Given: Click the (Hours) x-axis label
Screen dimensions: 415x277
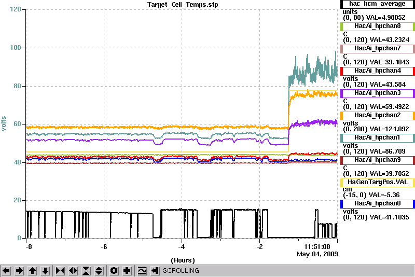Looking at the screenshot, I should point(183,260).
